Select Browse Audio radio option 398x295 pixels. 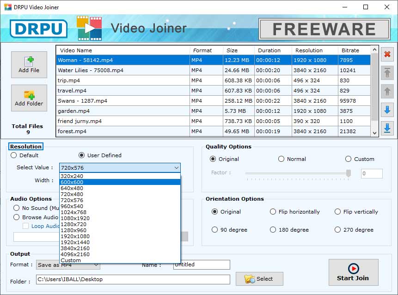point(17,217)
